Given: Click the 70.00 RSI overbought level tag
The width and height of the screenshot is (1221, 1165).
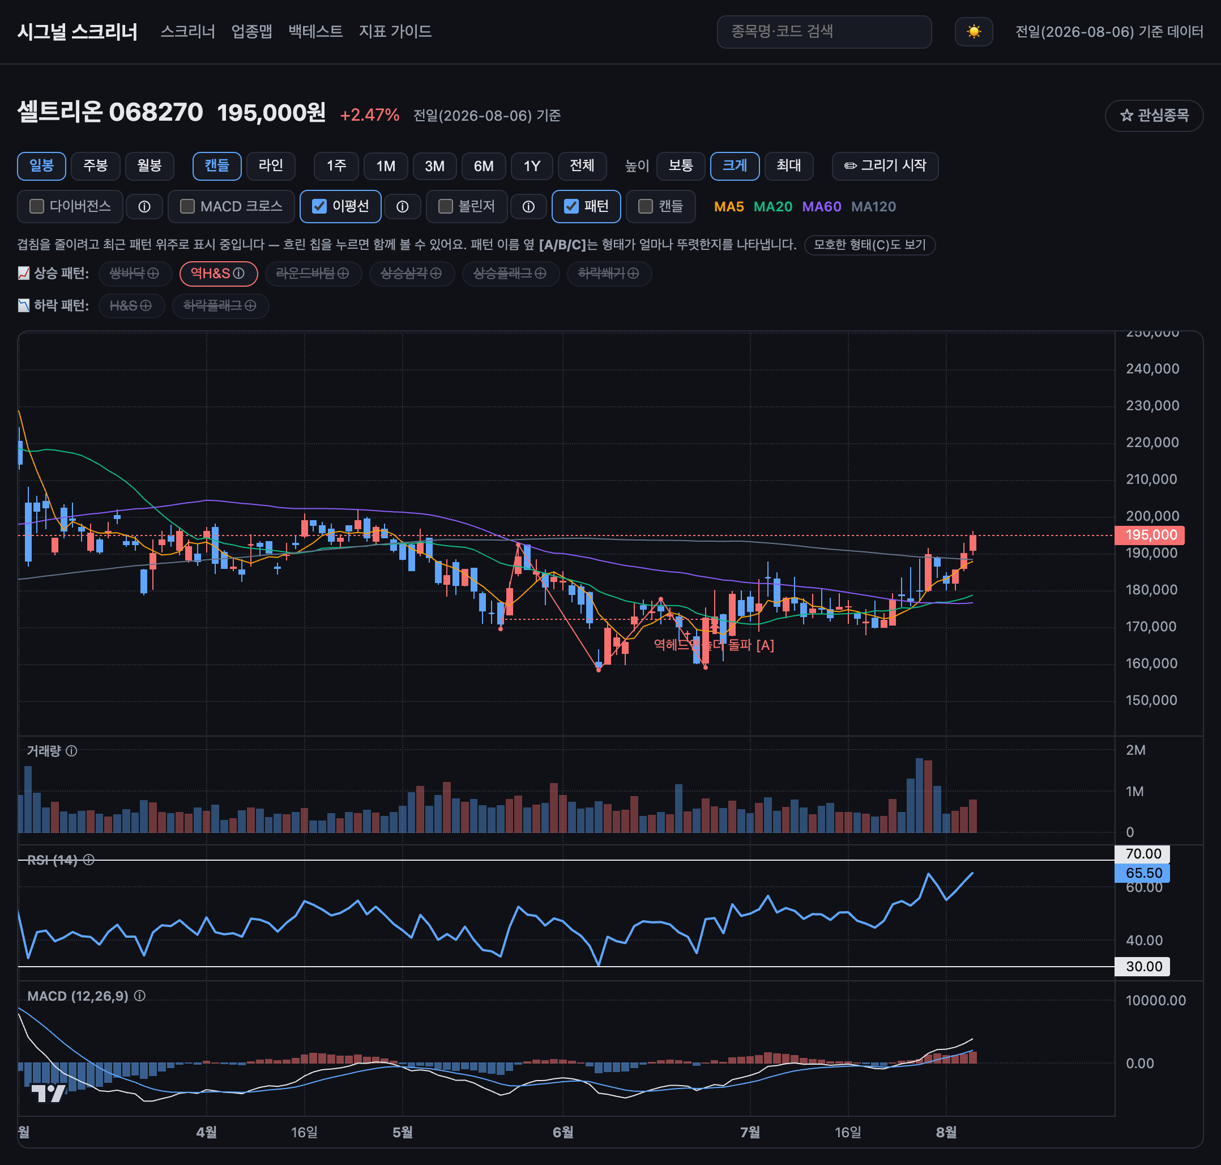Looking at the screenshot, I should tap(1143, 854).
